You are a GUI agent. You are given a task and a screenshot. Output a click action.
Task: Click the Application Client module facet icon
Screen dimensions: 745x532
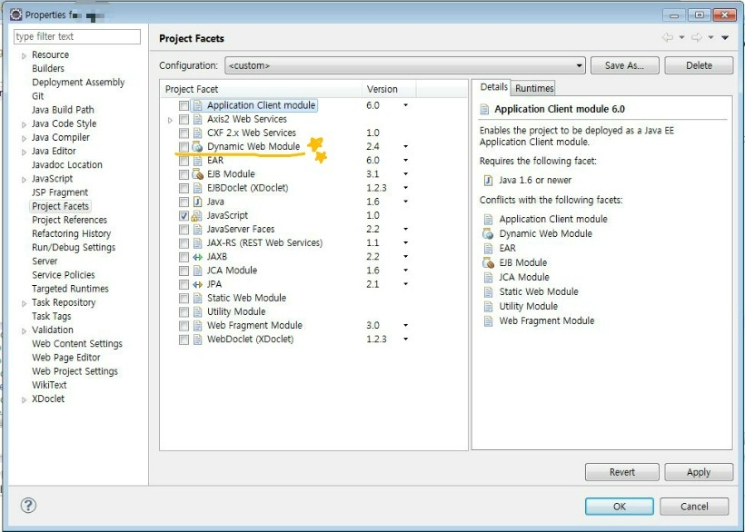(198, 105)
